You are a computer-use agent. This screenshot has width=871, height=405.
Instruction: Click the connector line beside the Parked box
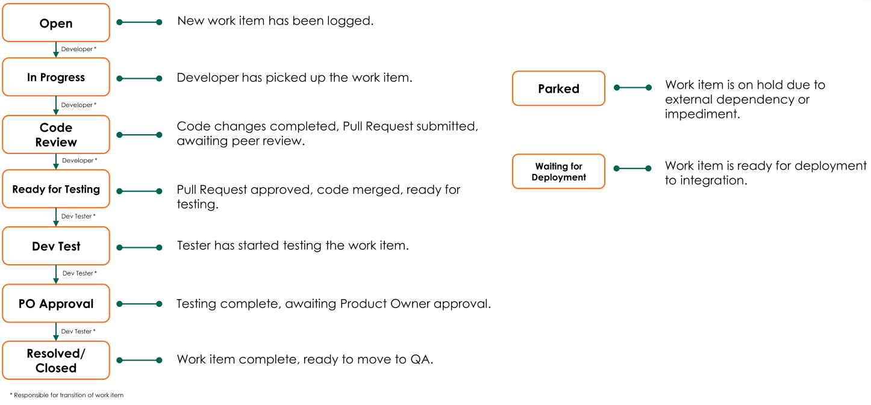coord(632,88)
